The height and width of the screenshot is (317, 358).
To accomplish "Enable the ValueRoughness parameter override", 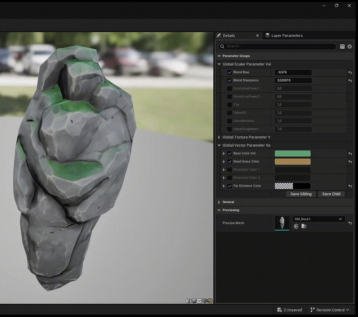I will pos(229,129).
